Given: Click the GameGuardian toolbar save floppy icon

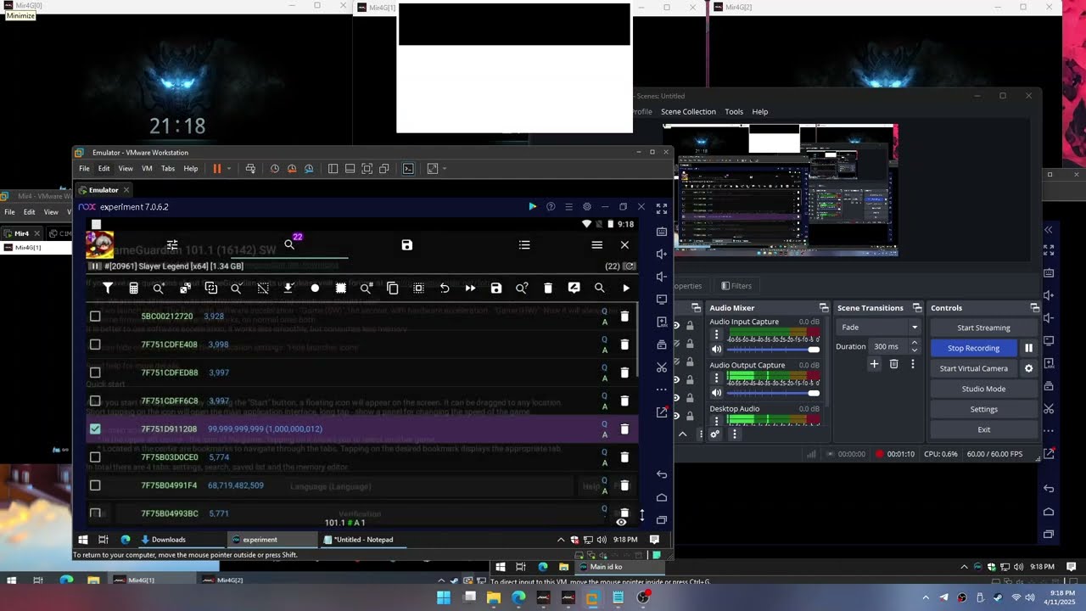Looking at the screenshot, I should [x=496, y=289].
